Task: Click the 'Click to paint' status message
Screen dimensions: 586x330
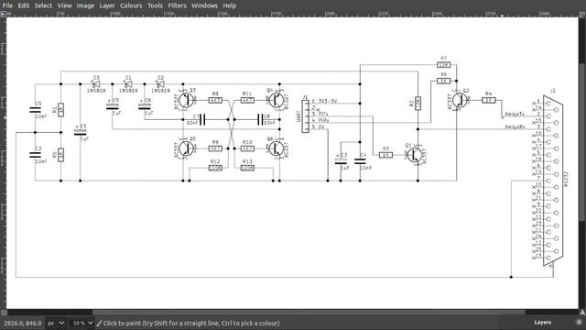Action: coord(191,323)
